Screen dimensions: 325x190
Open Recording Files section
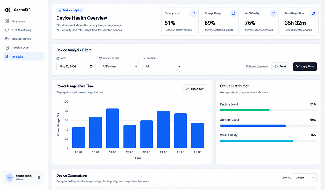(x=23, y=39)
